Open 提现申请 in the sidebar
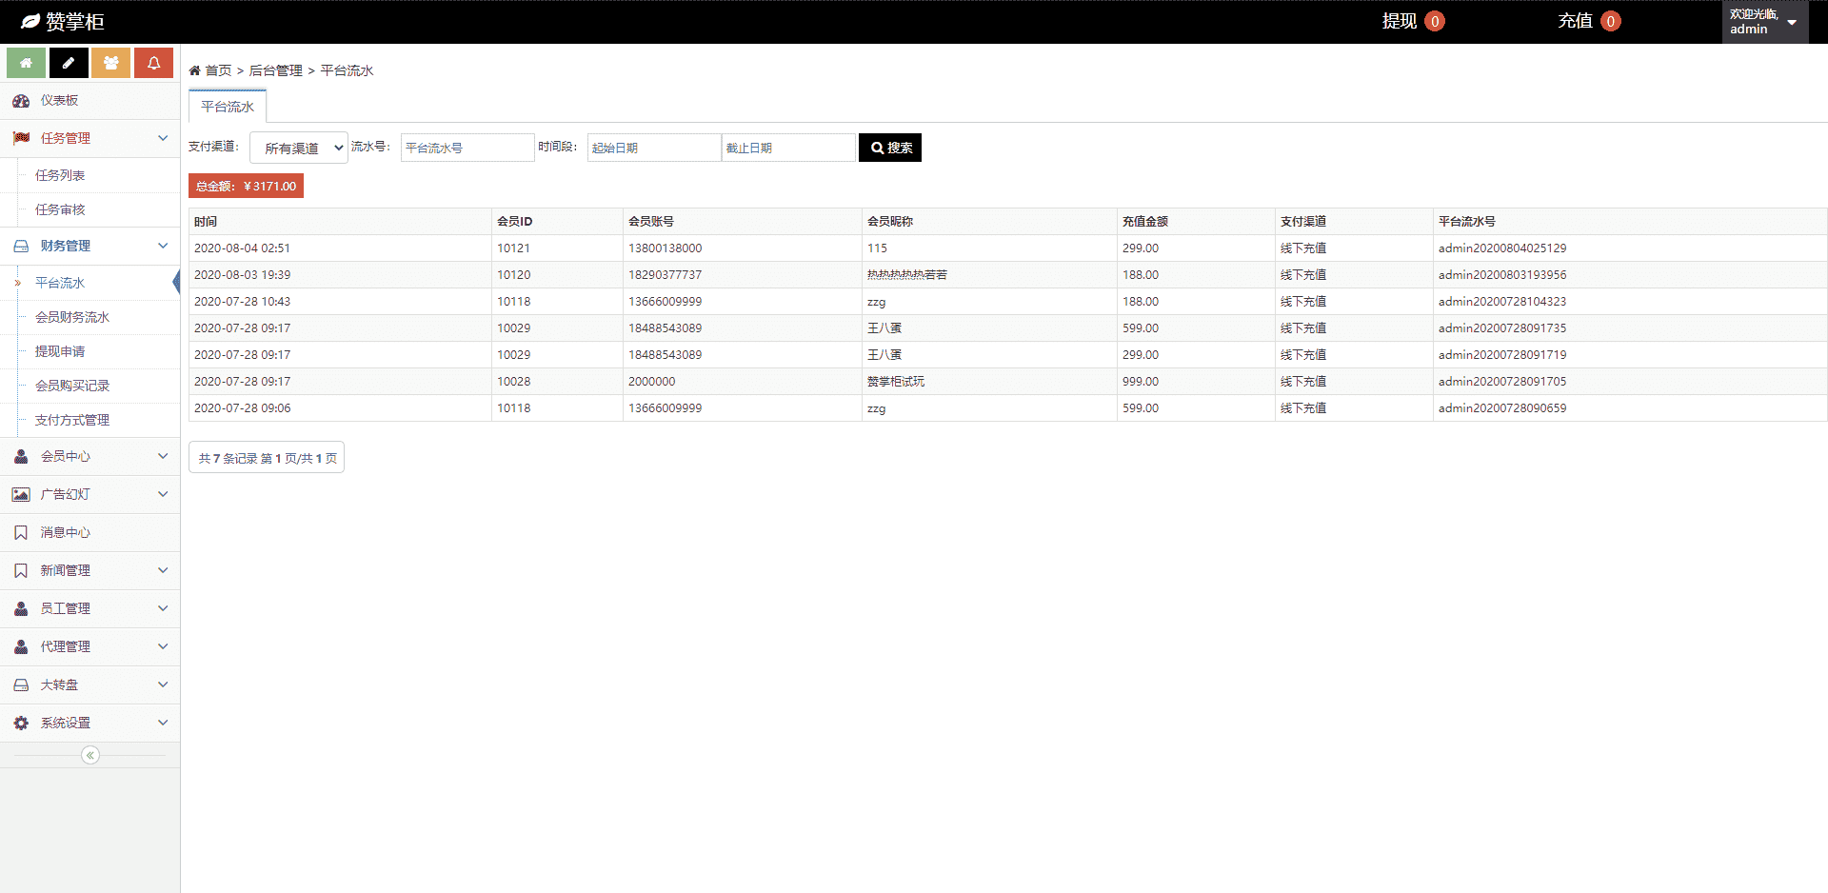 coord(60,351)
